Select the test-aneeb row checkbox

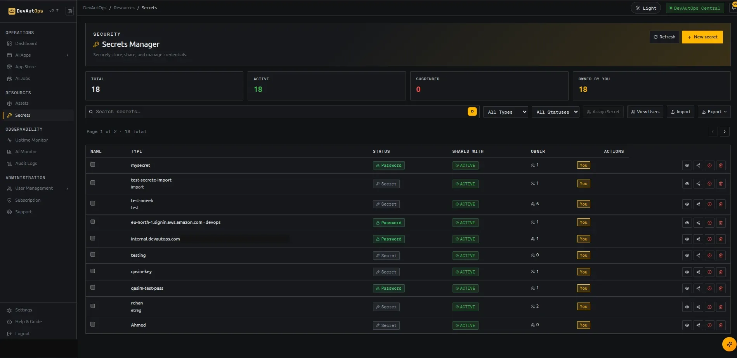(93, 203)
